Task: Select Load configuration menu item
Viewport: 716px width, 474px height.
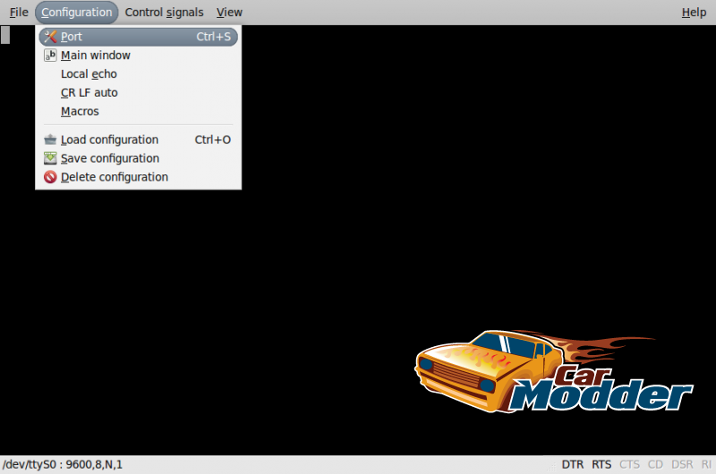Action: click(139, 140)
